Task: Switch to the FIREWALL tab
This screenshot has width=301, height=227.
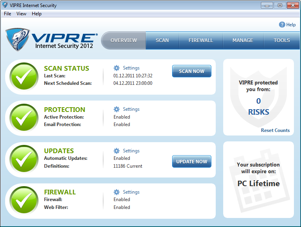Action: tap(201, 40)
